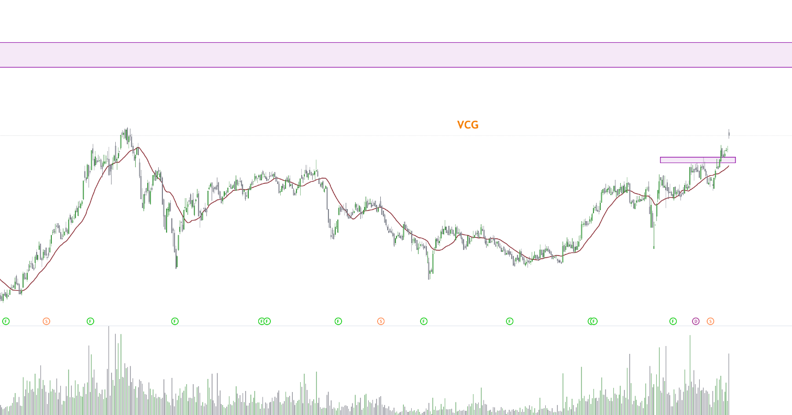
Task: Click the rightmost green E earnings marker
Action: click(x=673, y=321)
